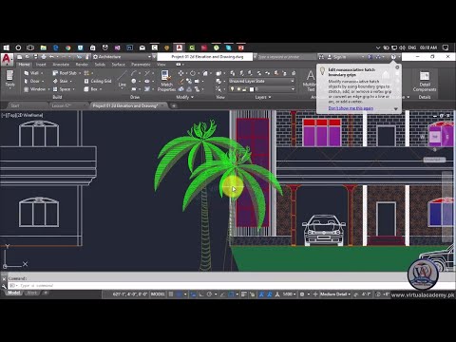Toggle the layer on/off lightbulb in layer dropdown
The height and width of the screenshot is (342, 456).
pyautogui.click(x=232, y=89)
